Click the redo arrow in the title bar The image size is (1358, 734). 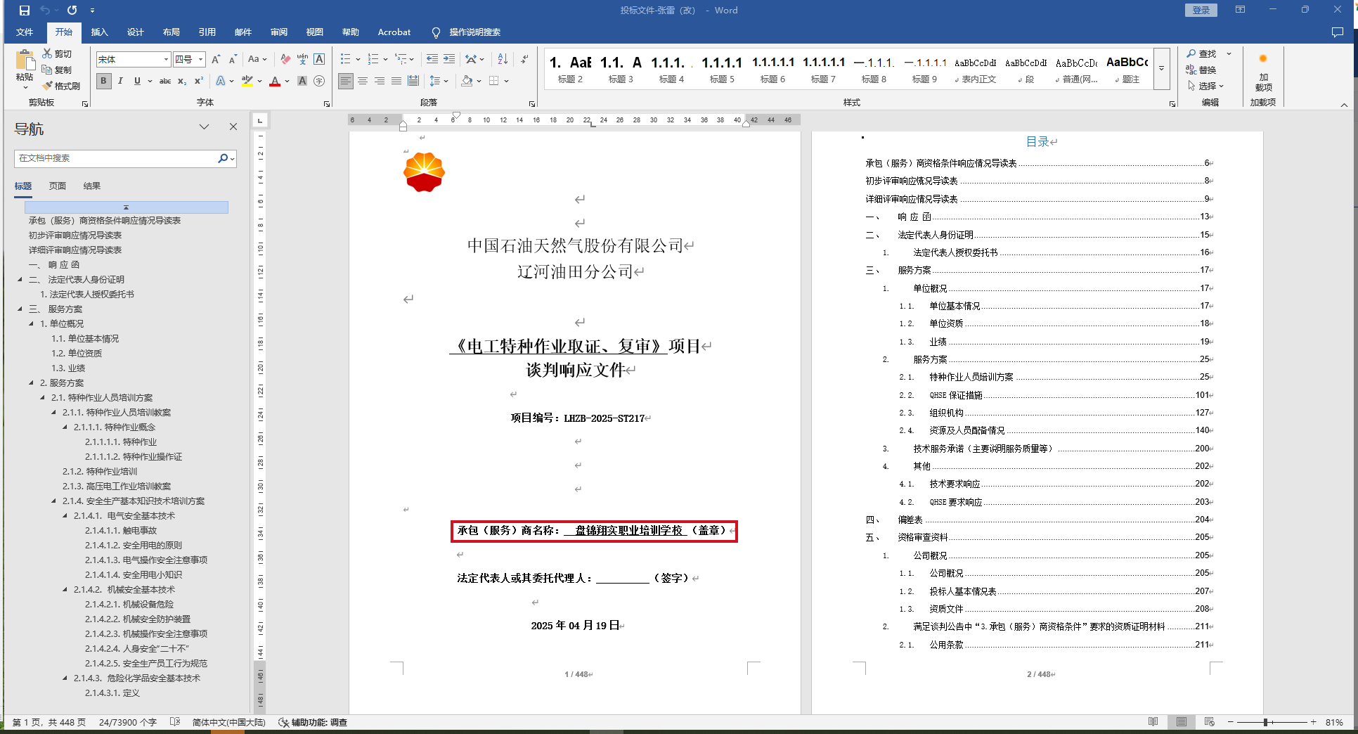[72, 11]
